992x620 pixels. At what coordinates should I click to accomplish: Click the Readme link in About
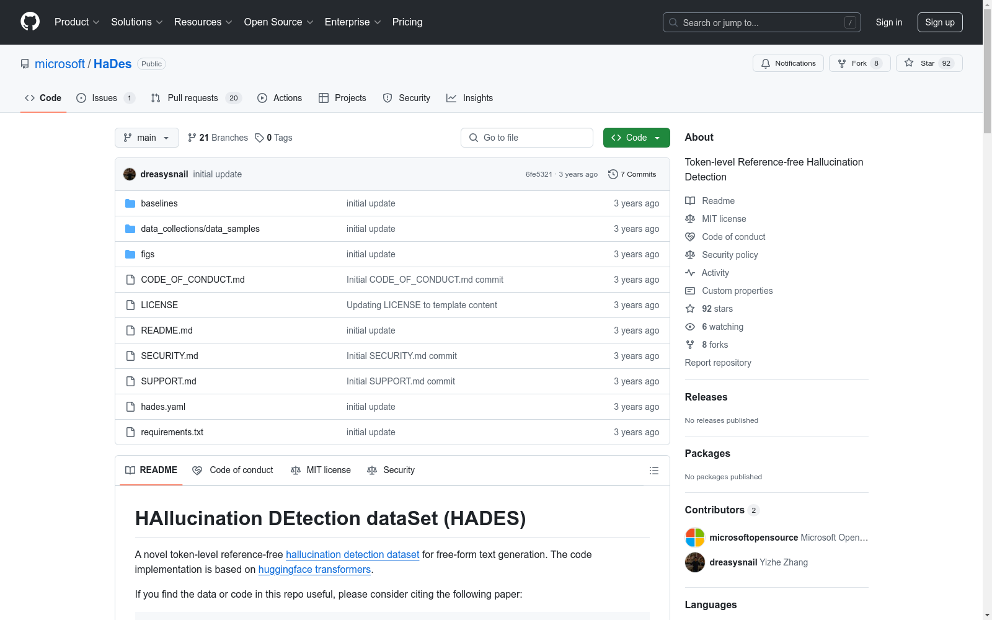[x=718, y=201]
